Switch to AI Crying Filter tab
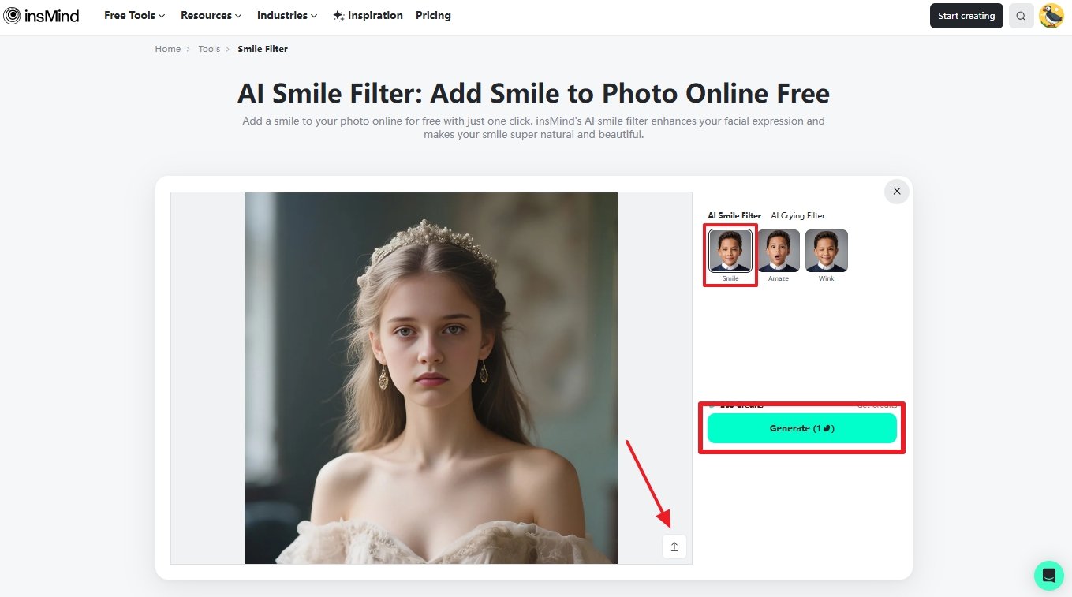 coord(797,215)
